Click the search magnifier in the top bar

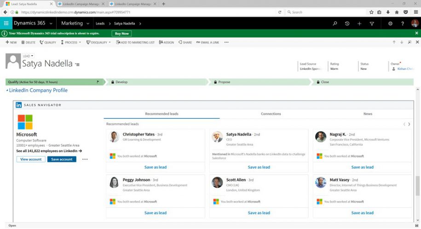(335, 23)
